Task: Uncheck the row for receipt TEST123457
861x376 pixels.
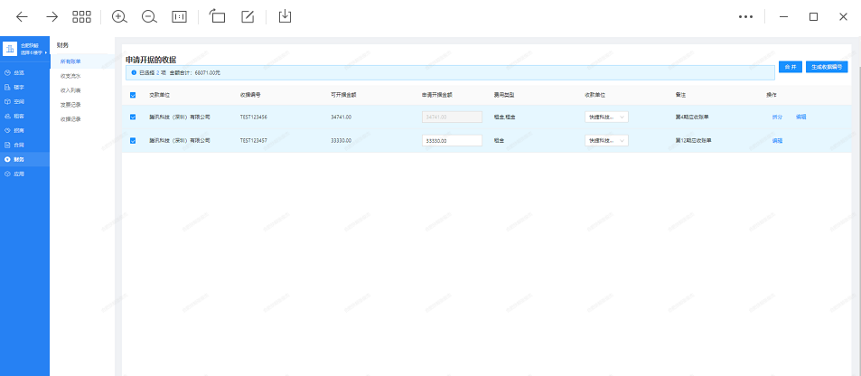Action: click(x=134, y=140)
